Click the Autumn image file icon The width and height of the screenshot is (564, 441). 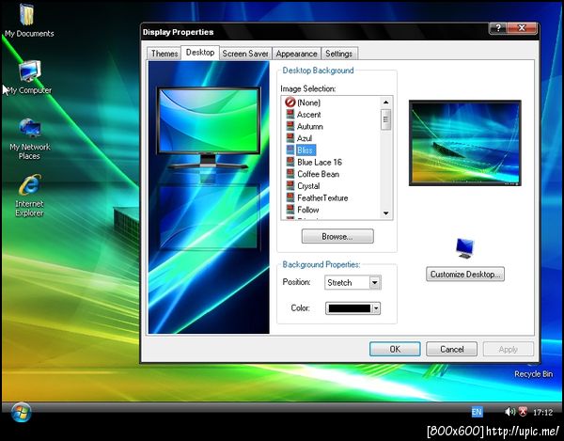tap(290, 126)
